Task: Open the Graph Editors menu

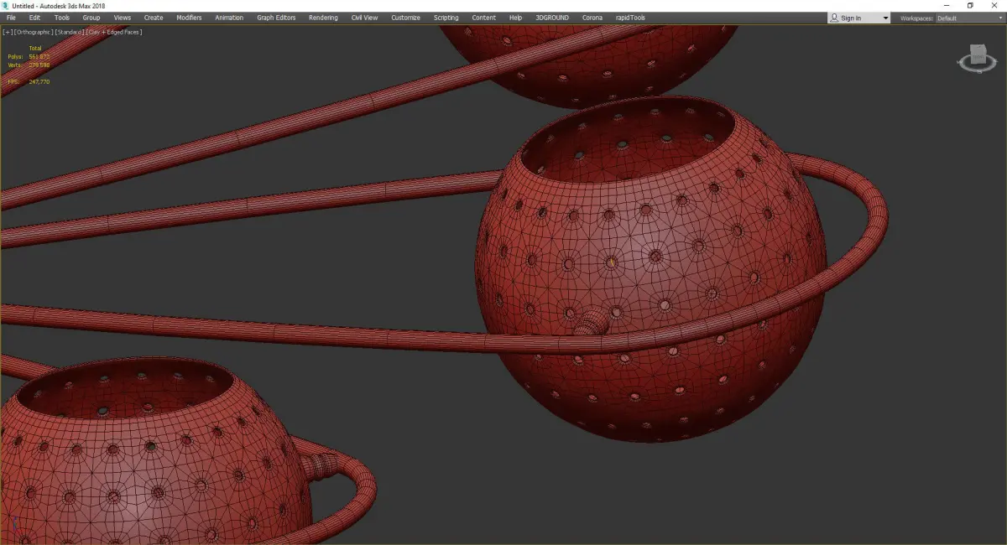Action: coord(276,18)
